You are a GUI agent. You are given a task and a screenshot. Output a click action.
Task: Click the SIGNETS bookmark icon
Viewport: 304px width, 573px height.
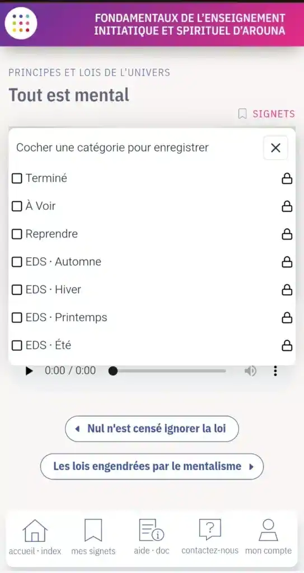pyautogui.click(x=242, y=114)
